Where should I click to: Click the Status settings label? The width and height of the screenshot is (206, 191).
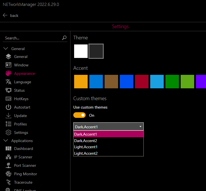click(x=19, y=90)
